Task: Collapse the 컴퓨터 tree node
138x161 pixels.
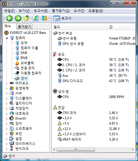Action: click(x=7, y=38)
